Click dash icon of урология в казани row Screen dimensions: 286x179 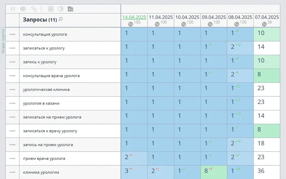tap(12, 103)
